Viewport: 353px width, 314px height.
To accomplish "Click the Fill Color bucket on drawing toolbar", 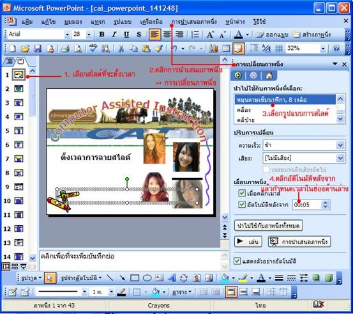I will pyautogui.click(x=225, y=278).
